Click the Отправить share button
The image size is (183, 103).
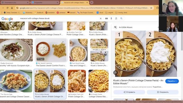point(129,92)
